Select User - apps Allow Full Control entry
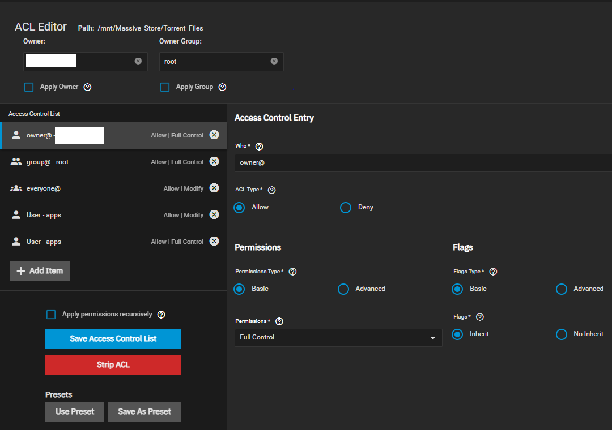 coord(113,242)
